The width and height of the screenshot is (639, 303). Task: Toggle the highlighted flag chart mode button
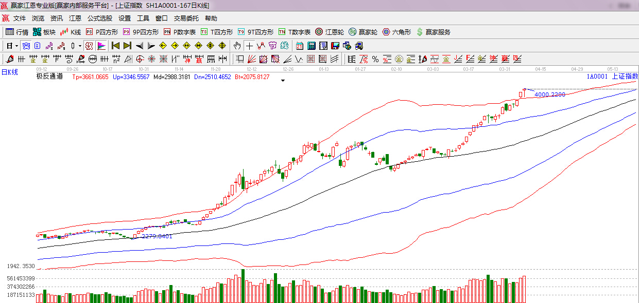point(101,46)
